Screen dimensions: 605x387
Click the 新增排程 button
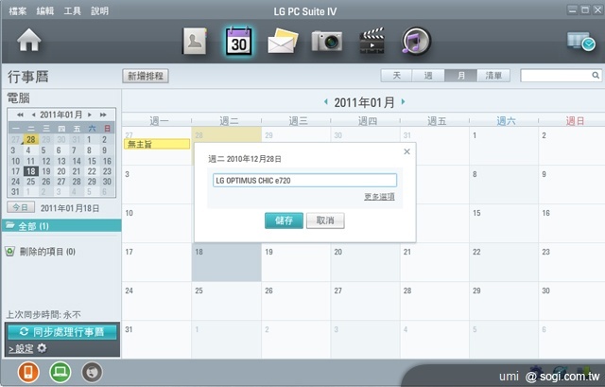coord(146,76)
